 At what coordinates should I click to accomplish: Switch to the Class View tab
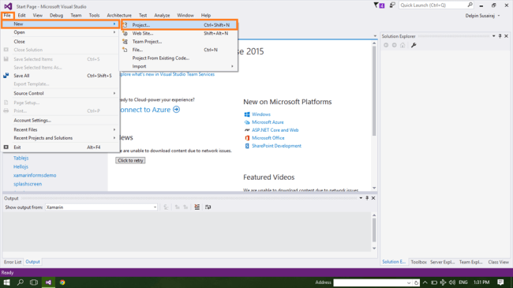(498, 262)
